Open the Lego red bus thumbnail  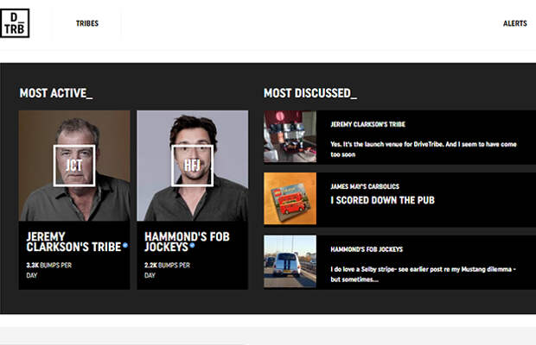click(290, 198)
